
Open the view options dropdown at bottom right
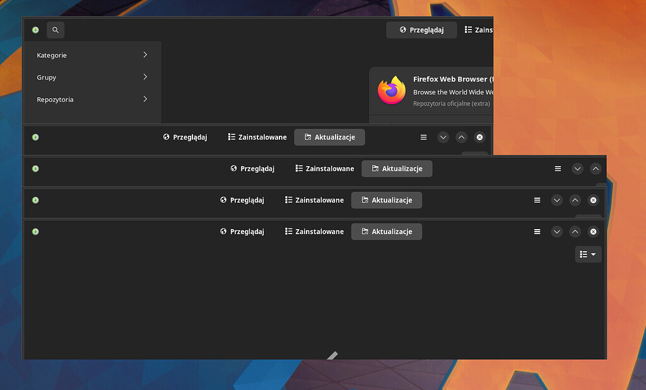click(587, 254)
